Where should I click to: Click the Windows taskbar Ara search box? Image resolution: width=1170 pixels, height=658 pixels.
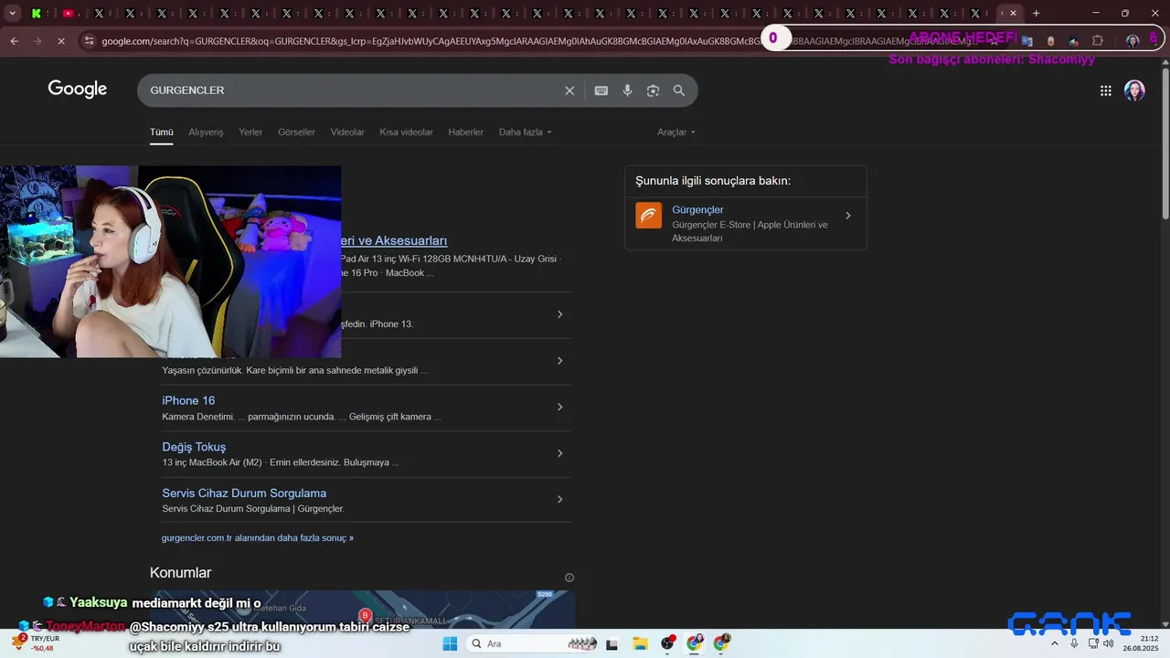point(531,643)
